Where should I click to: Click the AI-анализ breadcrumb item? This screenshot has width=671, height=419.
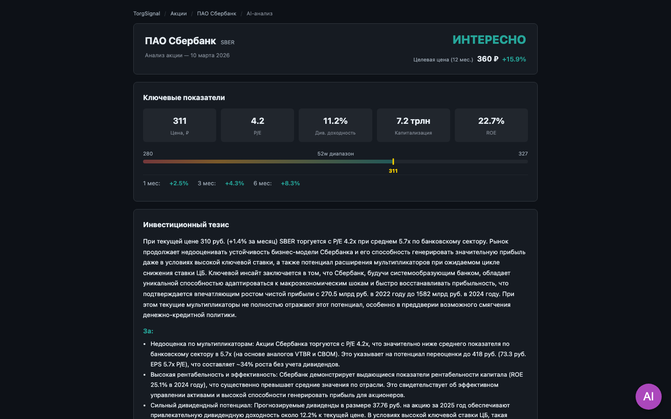click(x=260, y=14)
